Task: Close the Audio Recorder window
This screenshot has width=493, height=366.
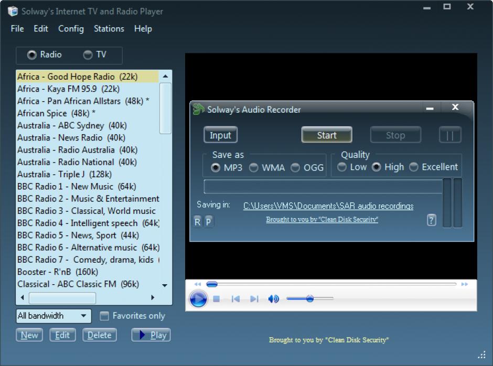Action: pyautogui.click(x=455, y=107)
